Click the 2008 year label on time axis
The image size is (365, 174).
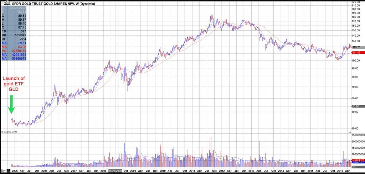[x=103, y=171]
